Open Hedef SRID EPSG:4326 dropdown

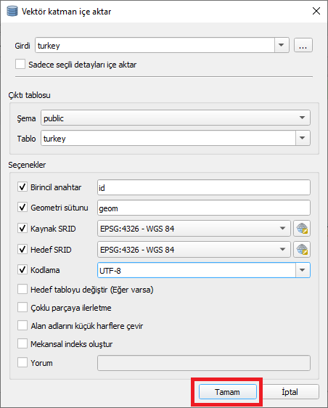click(194, 250)
